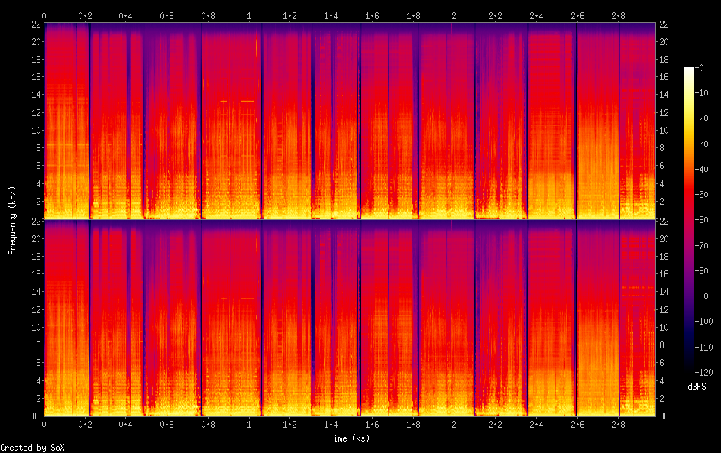Click the 20 kHz label on the lower-right frequency axis

(x=664, y=239)
